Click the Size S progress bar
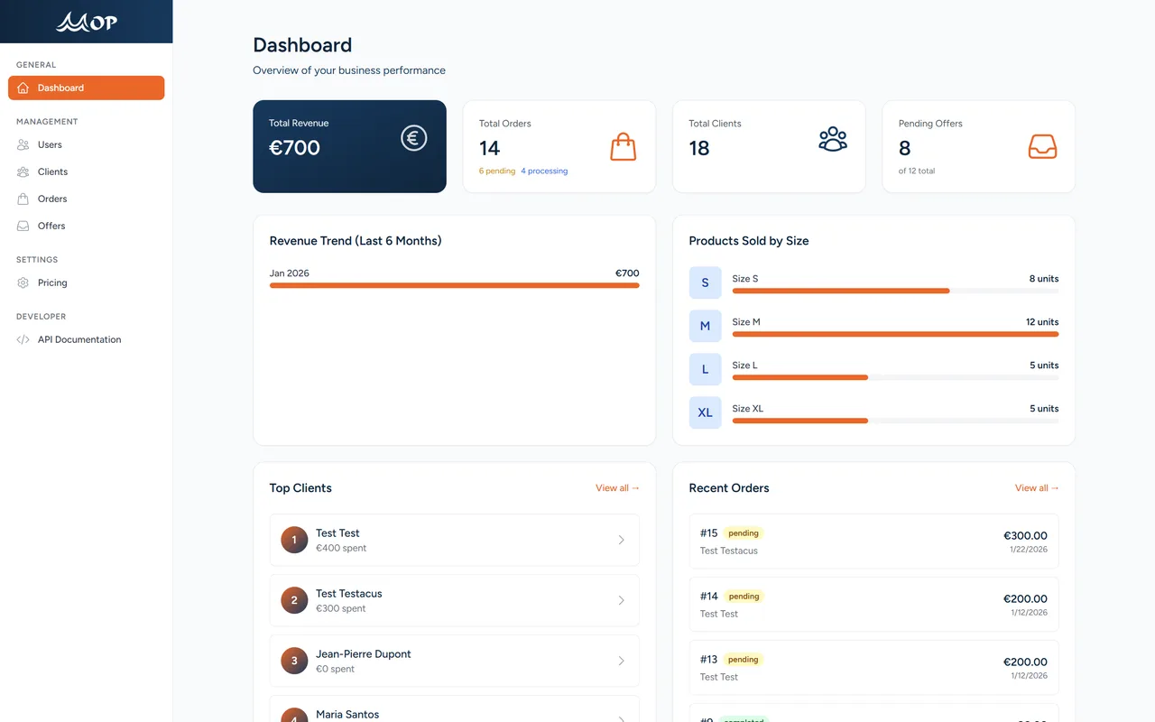 coord(895,291)
